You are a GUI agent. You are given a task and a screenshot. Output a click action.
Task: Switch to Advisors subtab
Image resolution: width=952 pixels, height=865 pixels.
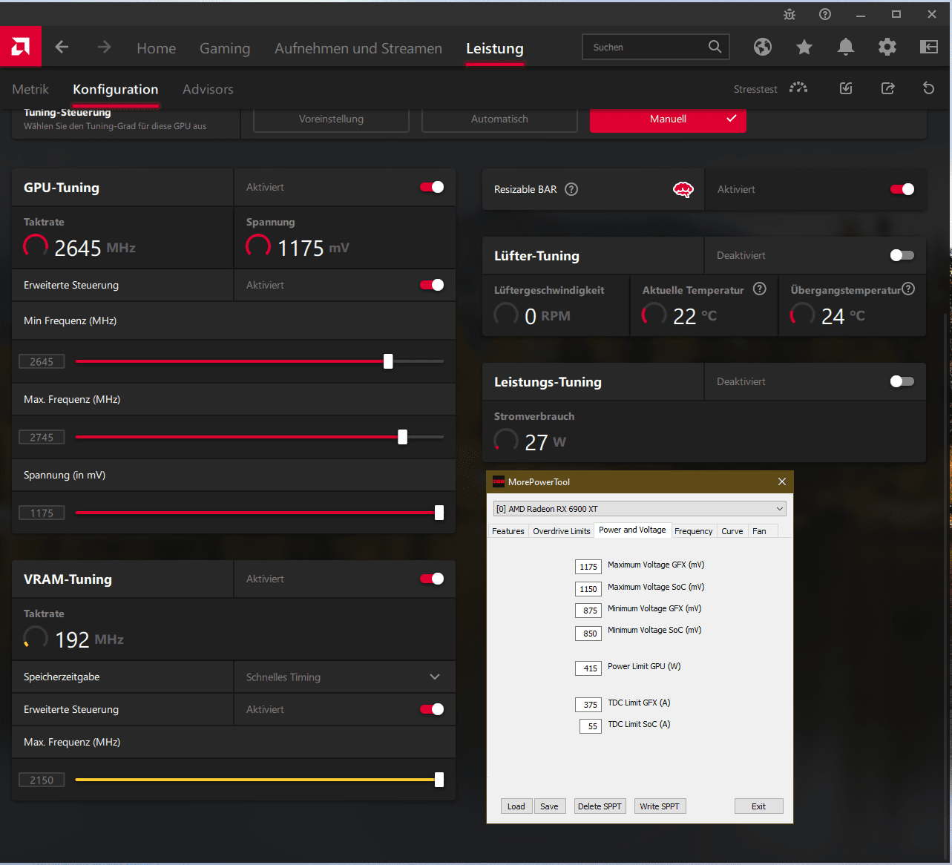208,89
